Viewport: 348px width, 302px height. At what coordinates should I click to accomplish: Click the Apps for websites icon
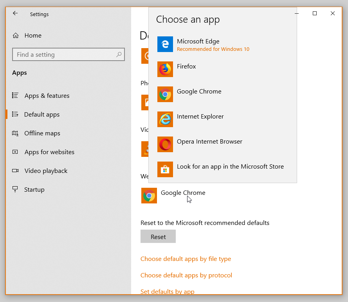(15, 152)
